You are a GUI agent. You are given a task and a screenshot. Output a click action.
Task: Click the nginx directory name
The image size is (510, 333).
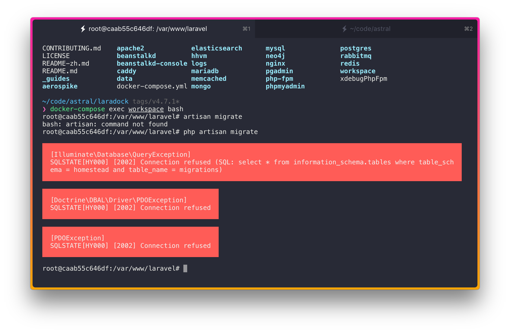tap(275, 63)
